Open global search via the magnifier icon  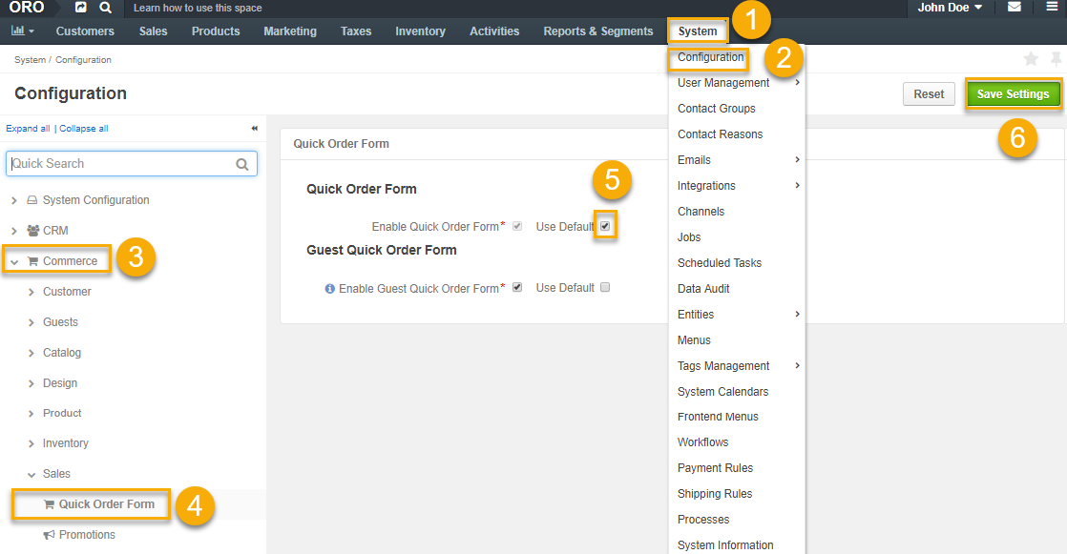tap(105, 8)
